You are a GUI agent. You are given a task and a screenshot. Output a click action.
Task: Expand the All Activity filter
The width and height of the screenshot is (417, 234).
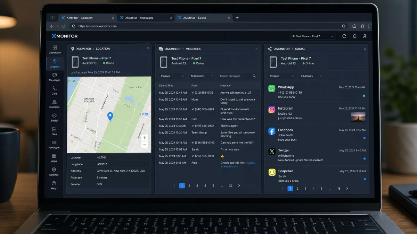(311, 76)
